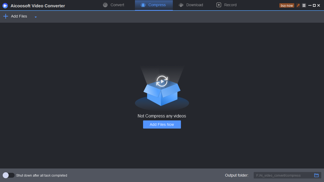
Task: Click the Add Files toolbar button
Action: tap(15, 16)
